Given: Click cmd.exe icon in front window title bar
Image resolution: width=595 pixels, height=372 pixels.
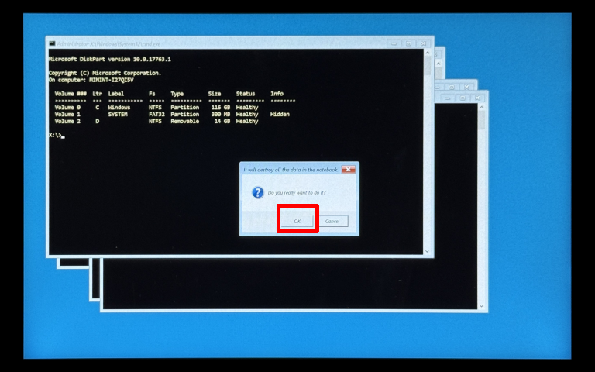Looking at the screenshot, I should click(x=51, y=44).
